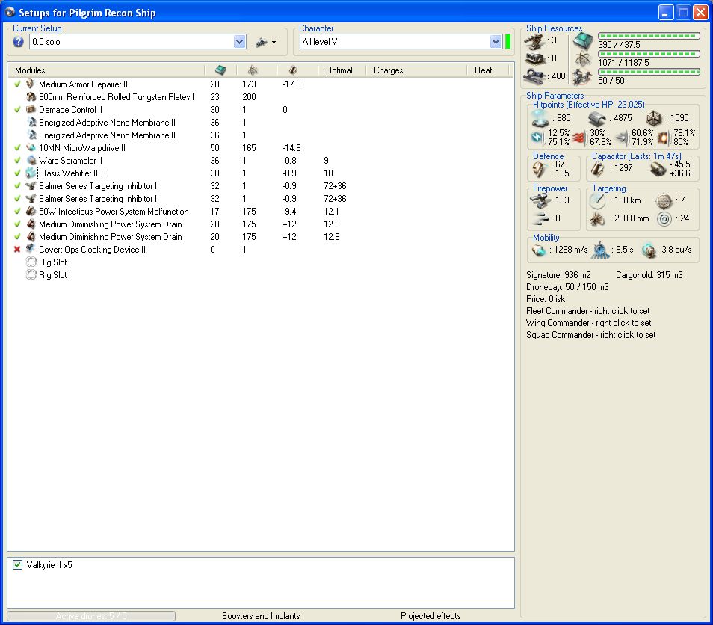Click the capacitor capacity icon showing 1297

pyautogui.click(x=597, y=169)
